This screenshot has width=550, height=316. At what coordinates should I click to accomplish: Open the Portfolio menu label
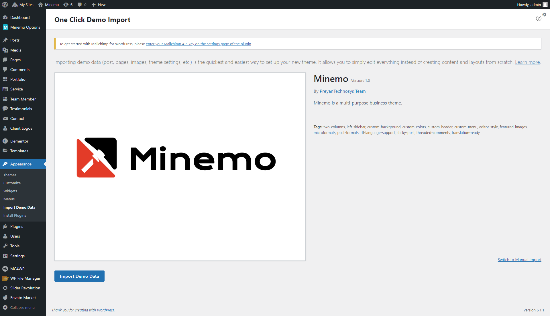tap(18, 79)
